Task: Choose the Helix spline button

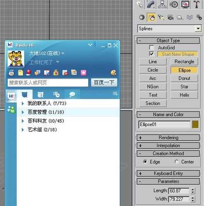Action: [184, 95]
